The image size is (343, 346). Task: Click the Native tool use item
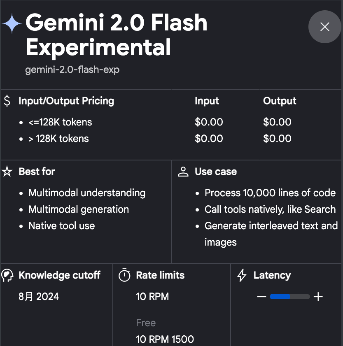(x=62, y=226)
